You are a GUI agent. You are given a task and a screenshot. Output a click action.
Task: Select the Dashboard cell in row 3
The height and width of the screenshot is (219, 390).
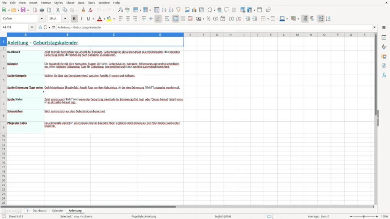26,56
